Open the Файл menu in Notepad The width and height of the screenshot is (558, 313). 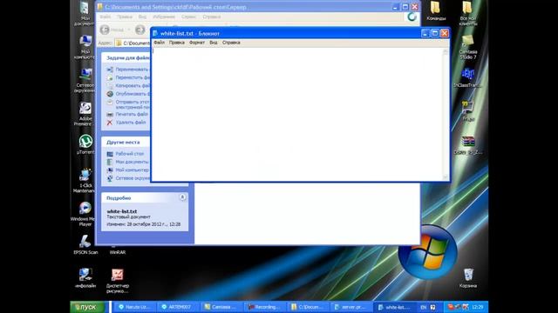click(x=159, y=43)
